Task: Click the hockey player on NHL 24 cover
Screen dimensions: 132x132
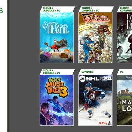Action: pos(95,101)
